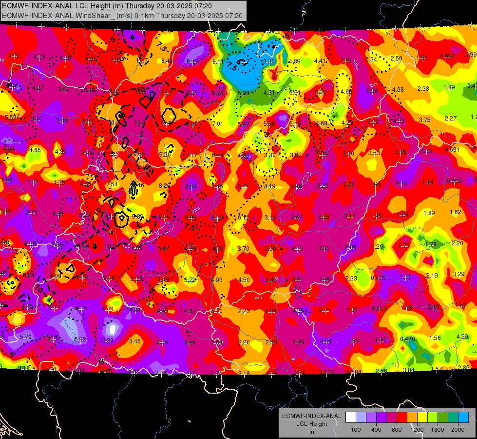Viewport: 477px width, 439px height.
Task: Click the grid value 4.65
Action: tap(35, 150)
